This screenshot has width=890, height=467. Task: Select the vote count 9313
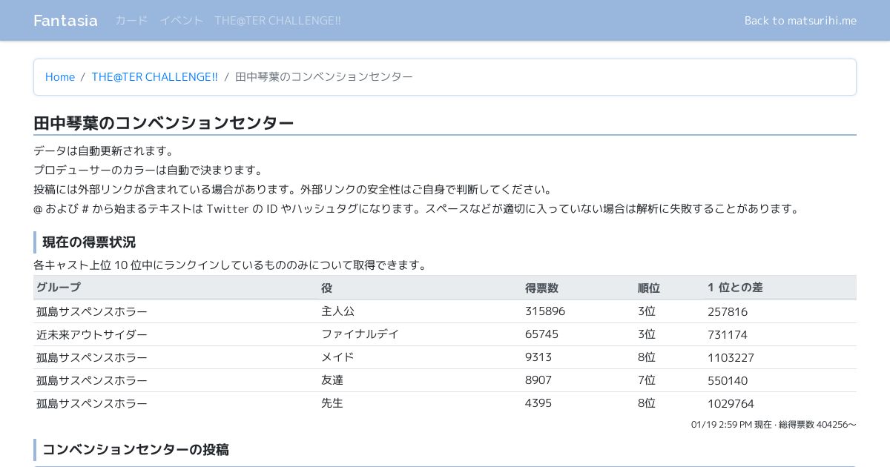[x=538, y=357]
